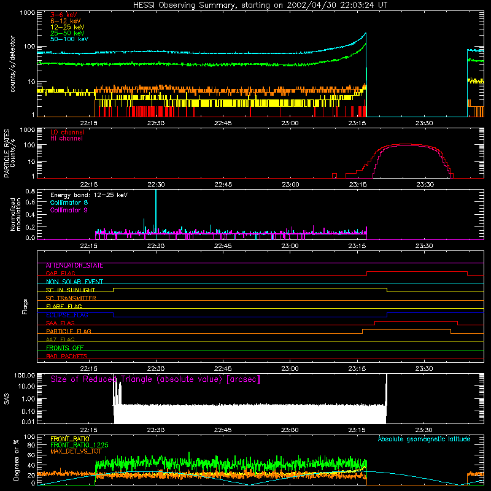Click the raised PARTICLE_FLAG step segment
The width and height of the screenshot is (491, 491).
coord(406,330)
